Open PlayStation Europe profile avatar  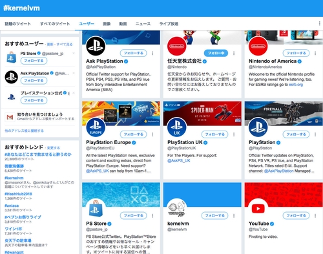[96, 127]
